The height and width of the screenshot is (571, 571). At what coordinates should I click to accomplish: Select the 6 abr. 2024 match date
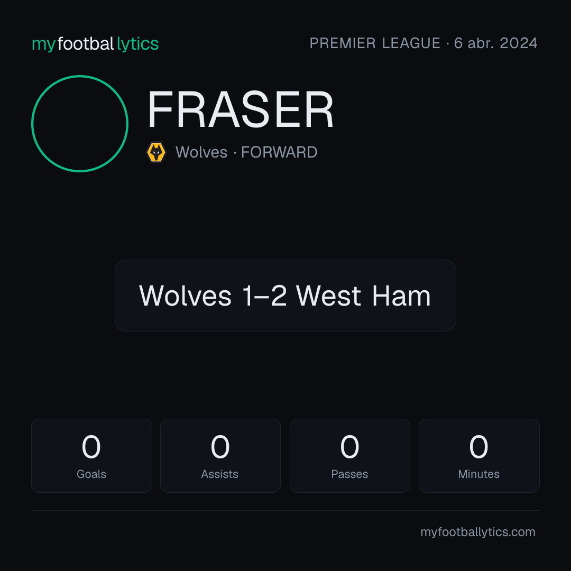point(495,43)
